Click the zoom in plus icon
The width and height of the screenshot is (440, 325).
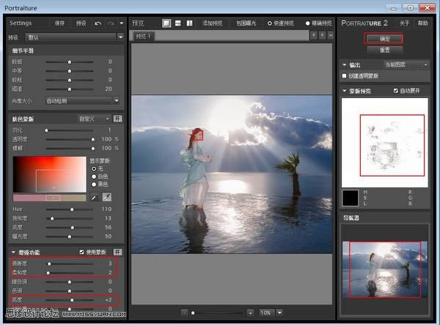[x=250, y=313]
